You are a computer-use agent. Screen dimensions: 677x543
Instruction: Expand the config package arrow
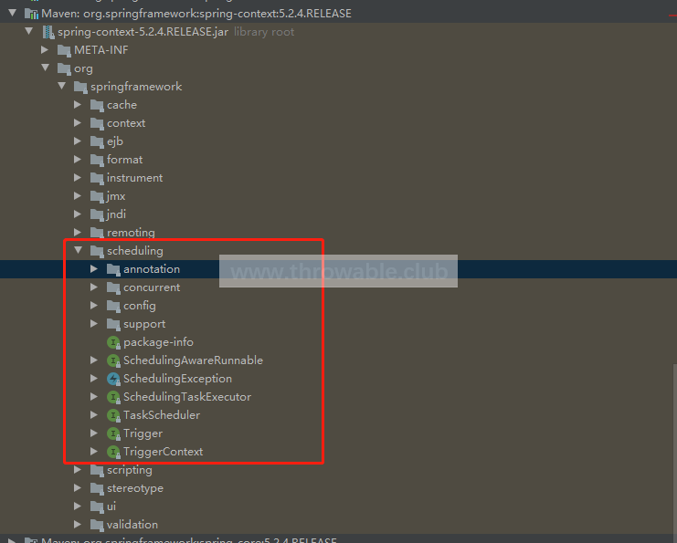coord(94,306)
